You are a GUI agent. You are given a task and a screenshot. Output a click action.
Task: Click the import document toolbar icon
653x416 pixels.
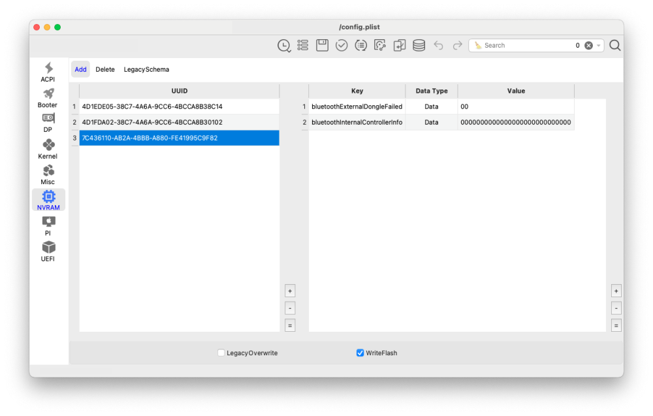coord(400,45)
